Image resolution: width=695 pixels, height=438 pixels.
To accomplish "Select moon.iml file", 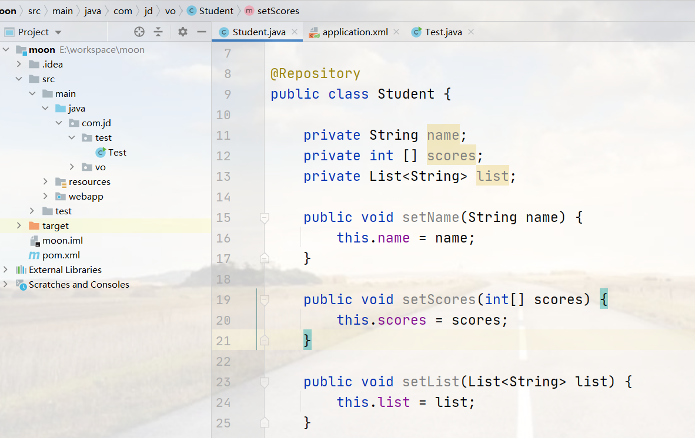I will click(62, 240).
